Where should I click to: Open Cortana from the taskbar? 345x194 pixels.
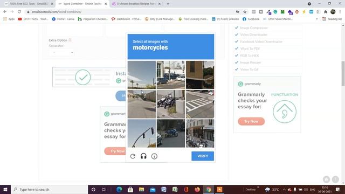[x=93, y=189]
